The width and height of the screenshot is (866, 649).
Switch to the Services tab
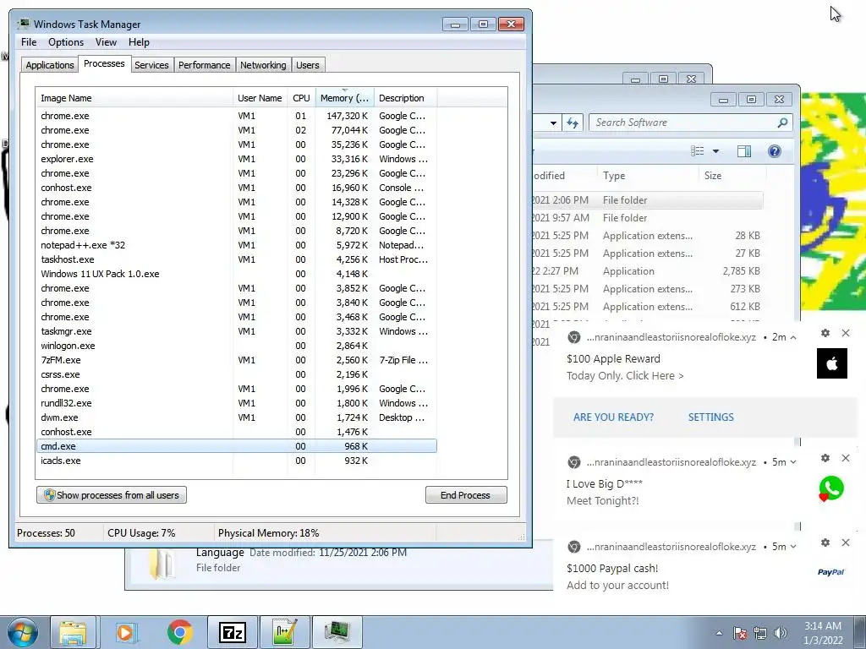coord(151,65)
